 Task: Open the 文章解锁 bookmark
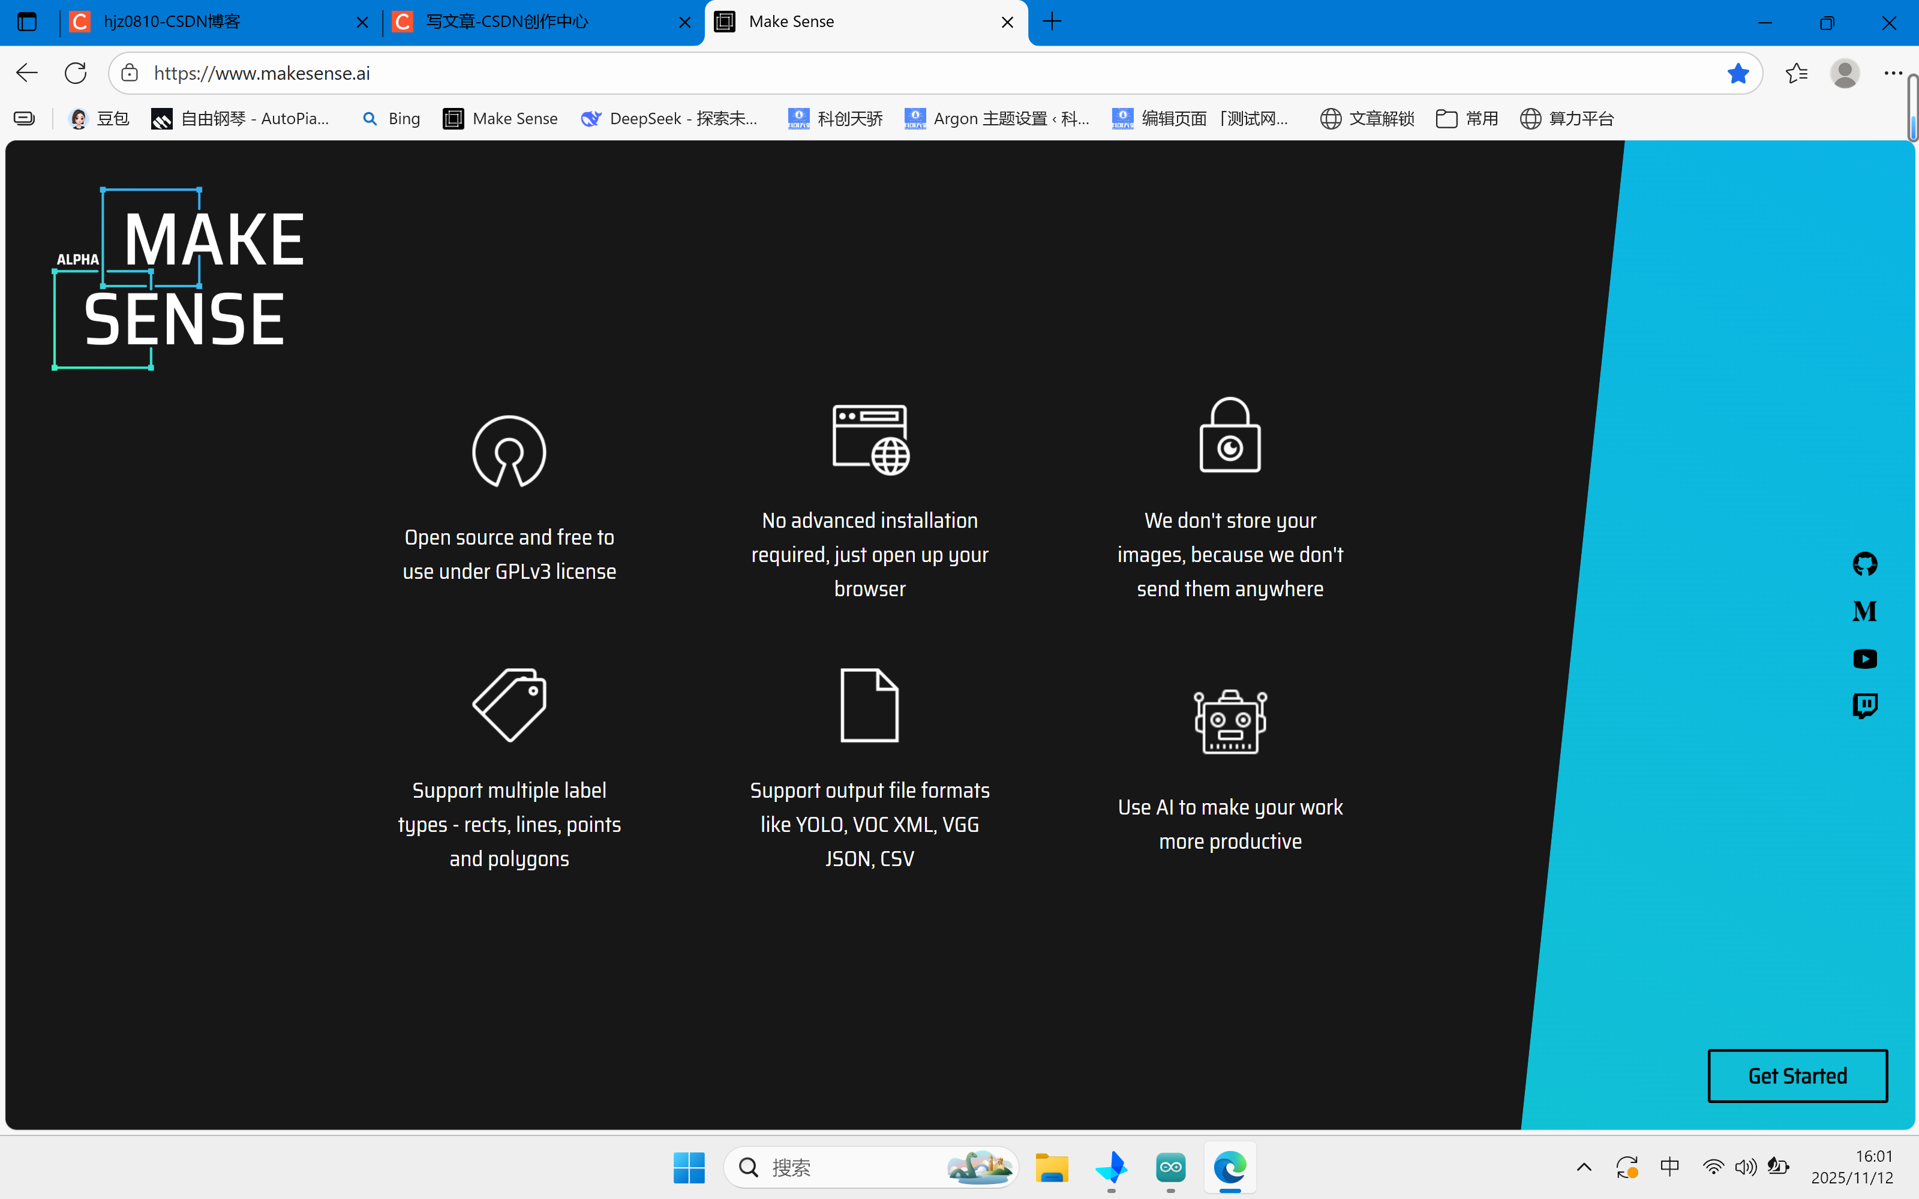pos(1367,118)
